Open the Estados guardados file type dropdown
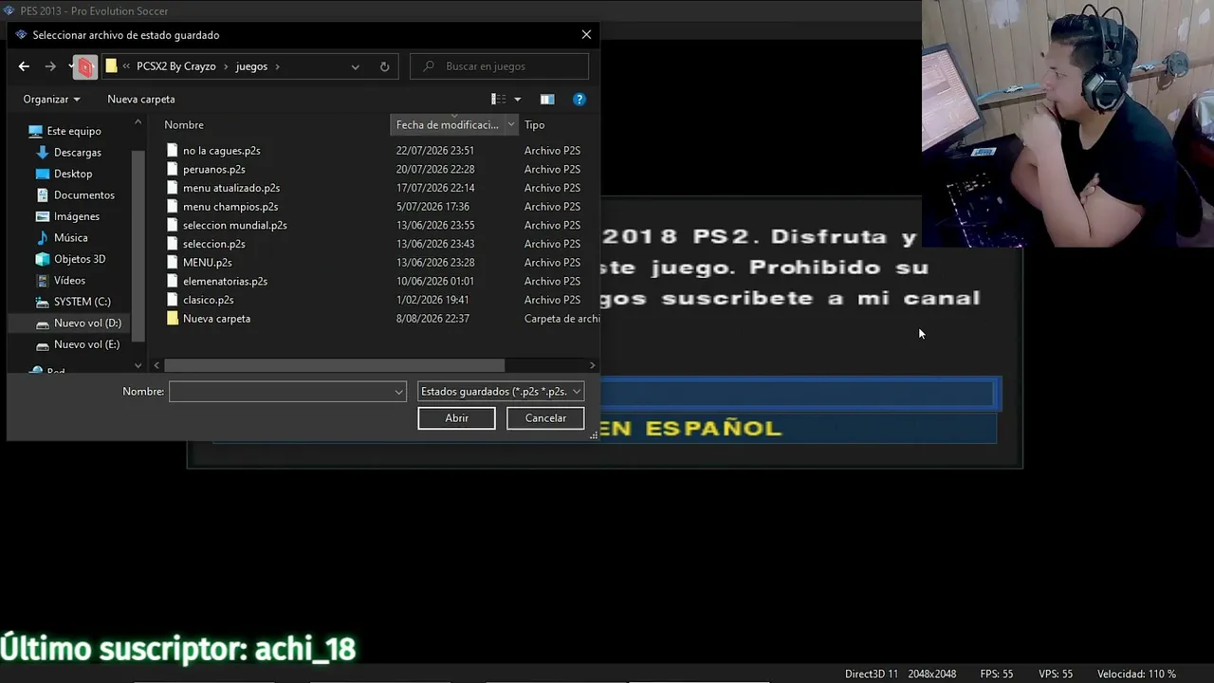This screenshot has height=683, width=1214. (501, 392)
